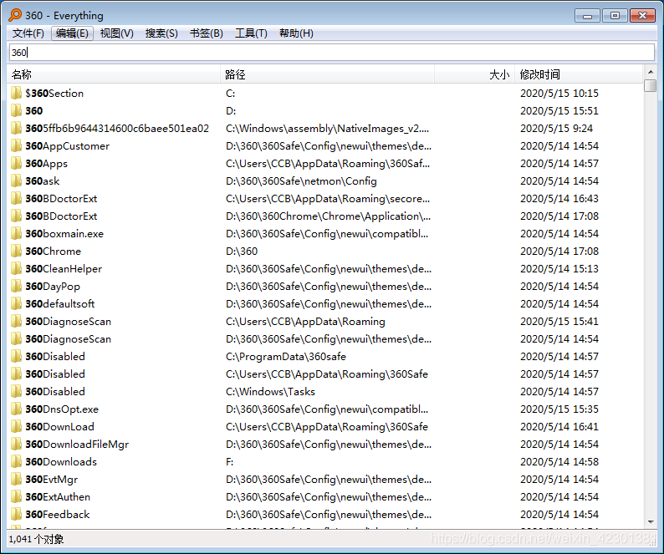Click folder icon of 360AppCustomer
The image size is (664, 554).
pyautogui.click(x=16, y=146)
